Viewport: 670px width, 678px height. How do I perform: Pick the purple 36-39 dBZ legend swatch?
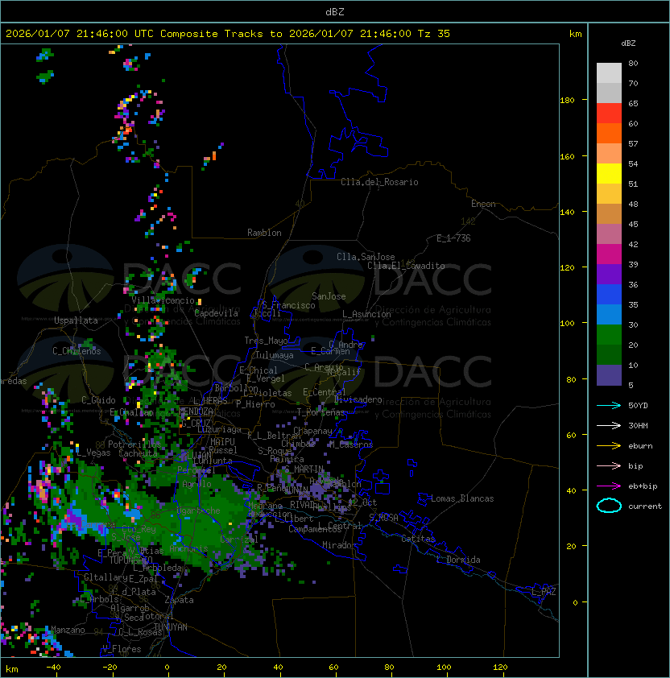click(609, 274)
